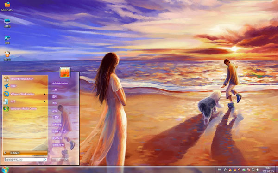Open shutdown options arrow next to 关机

(x=67, y=160)
